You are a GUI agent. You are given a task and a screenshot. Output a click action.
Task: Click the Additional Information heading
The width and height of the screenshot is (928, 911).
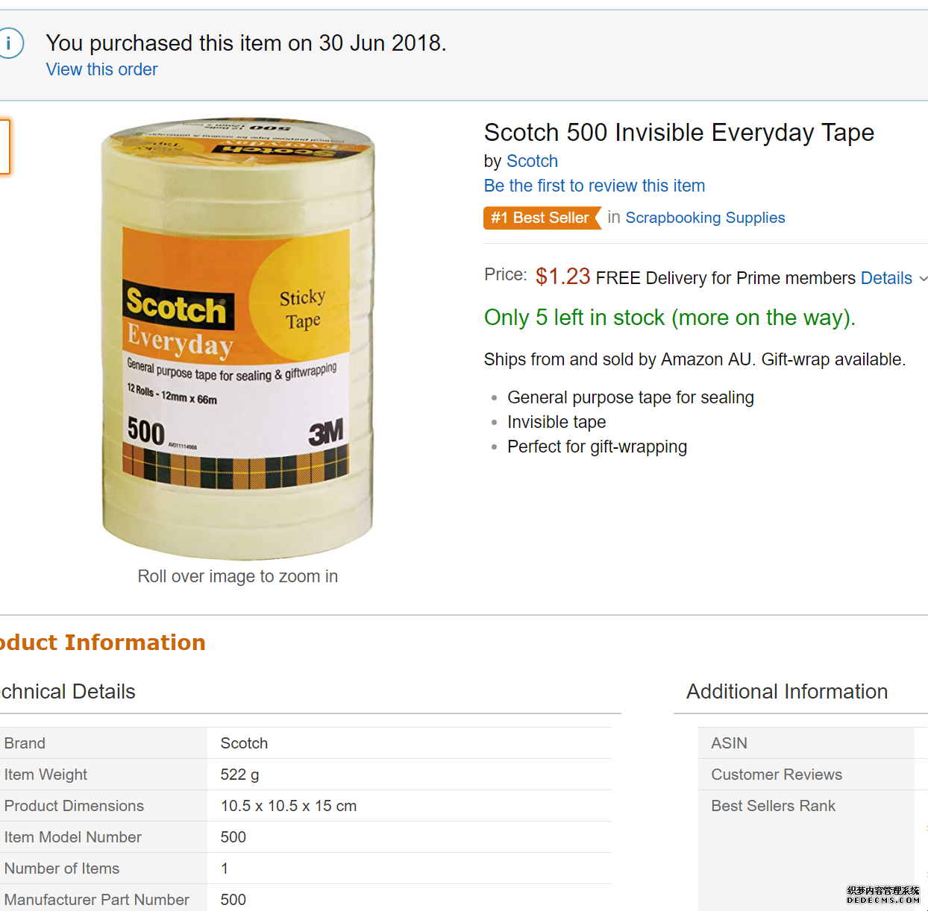click(x=787, y=692)
